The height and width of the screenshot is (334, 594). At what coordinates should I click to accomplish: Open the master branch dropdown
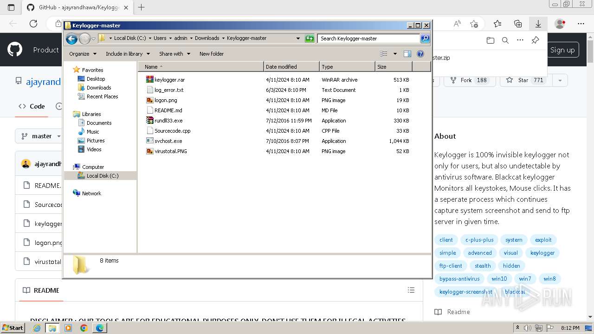click(x=41, y=136)
